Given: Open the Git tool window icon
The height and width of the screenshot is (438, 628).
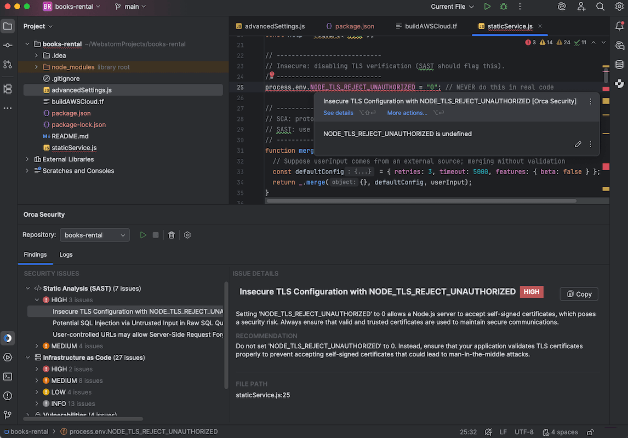Looking at the screenshot, I should pos(8,415).
